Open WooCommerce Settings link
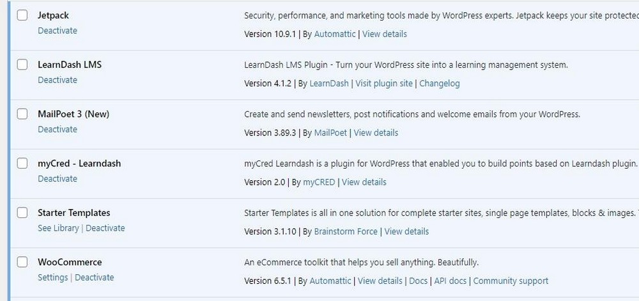This screenshot has height=301, width=639. click(x=52, y=277)
